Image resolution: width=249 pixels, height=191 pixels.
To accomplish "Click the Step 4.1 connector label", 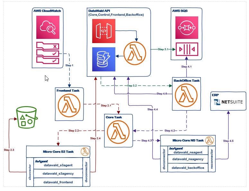I will tap(186, 67).
